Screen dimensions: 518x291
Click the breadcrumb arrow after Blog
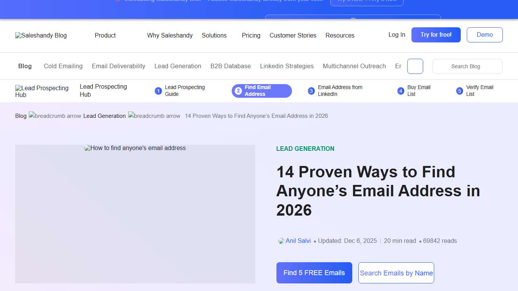tap(55, 116)
